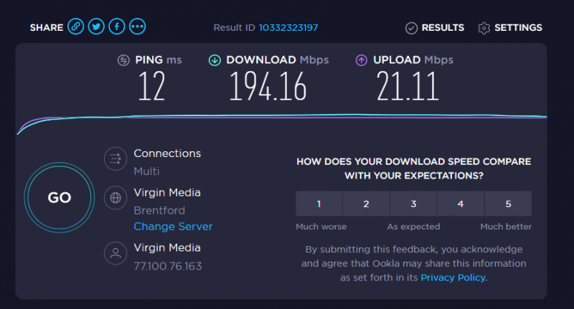The width and height of the screenshot is (574, 309).
Task: Open result ID 10332323197 link
Action: (x=288, y=28)
